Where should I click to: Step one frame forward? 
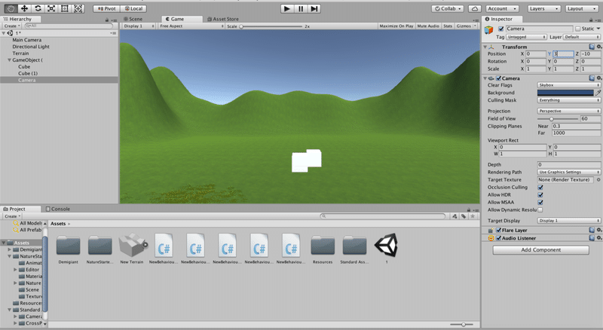tap(314, 8)
